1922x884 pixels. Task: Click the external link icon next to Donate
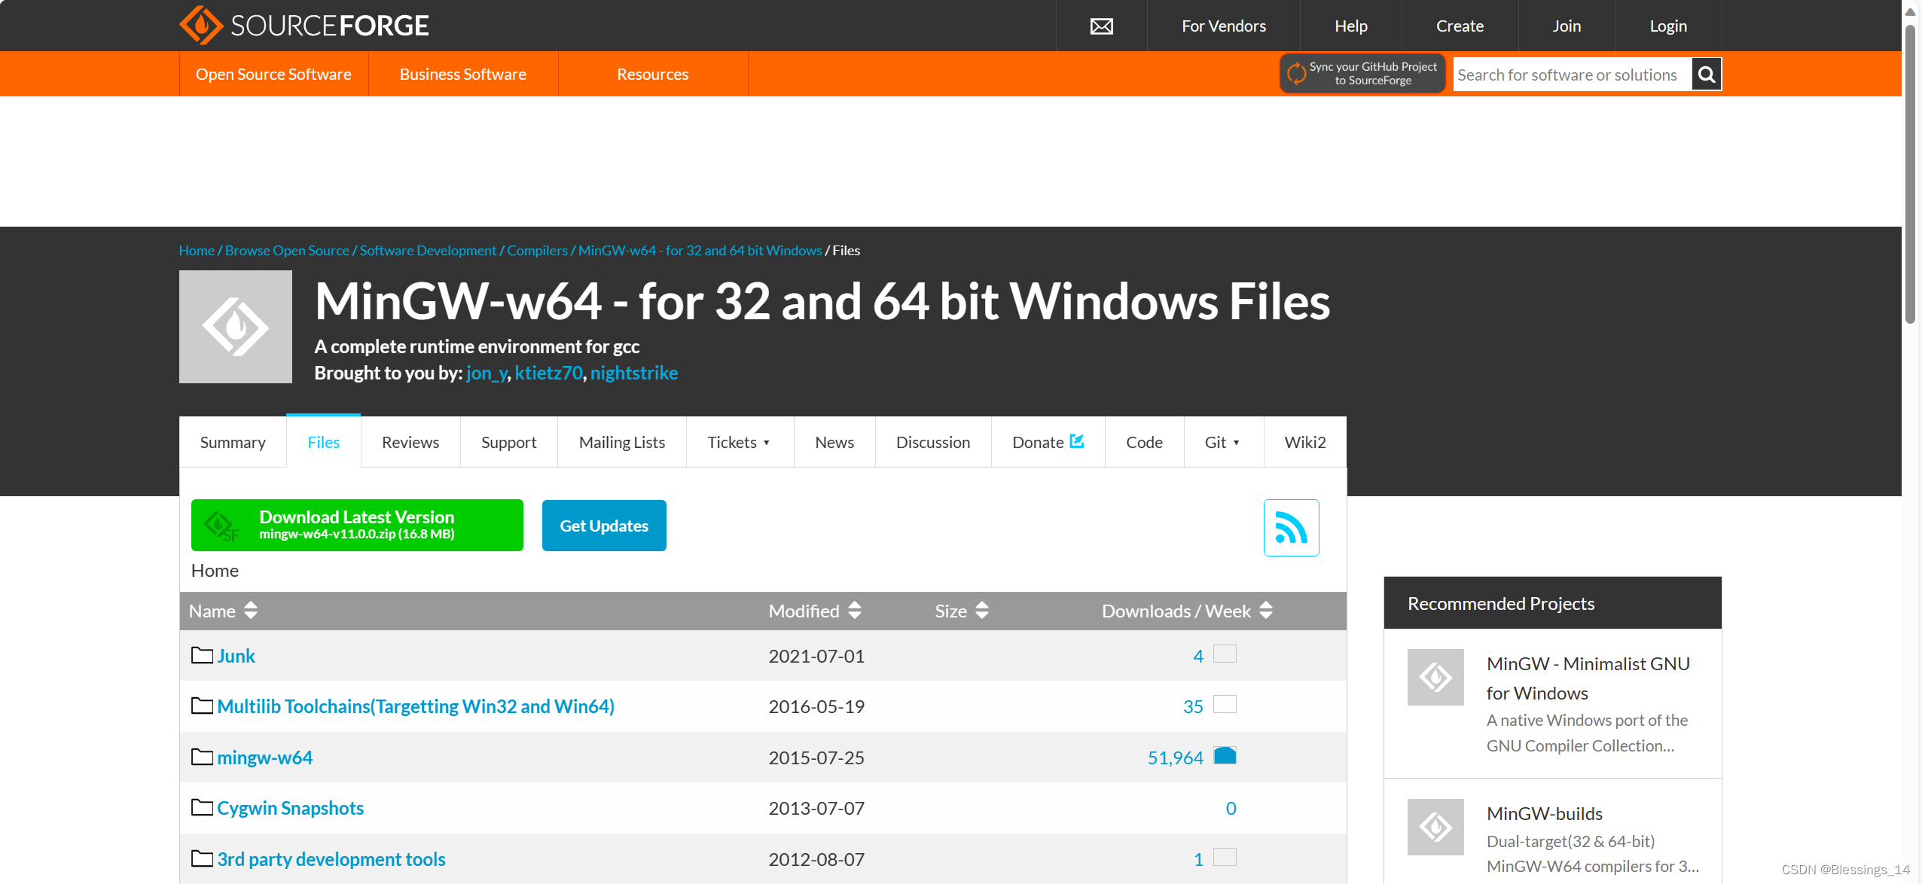tap(1077, 440)
